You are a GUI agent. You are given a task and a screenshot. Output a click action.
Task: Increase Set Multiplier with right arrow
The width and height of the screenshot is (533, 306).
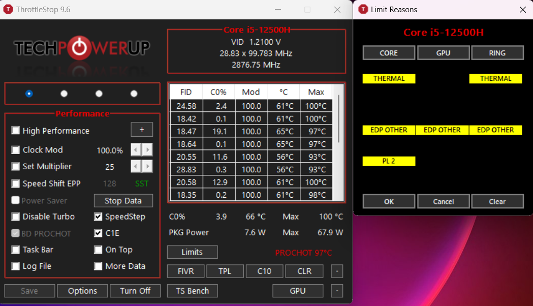point(147,166)
